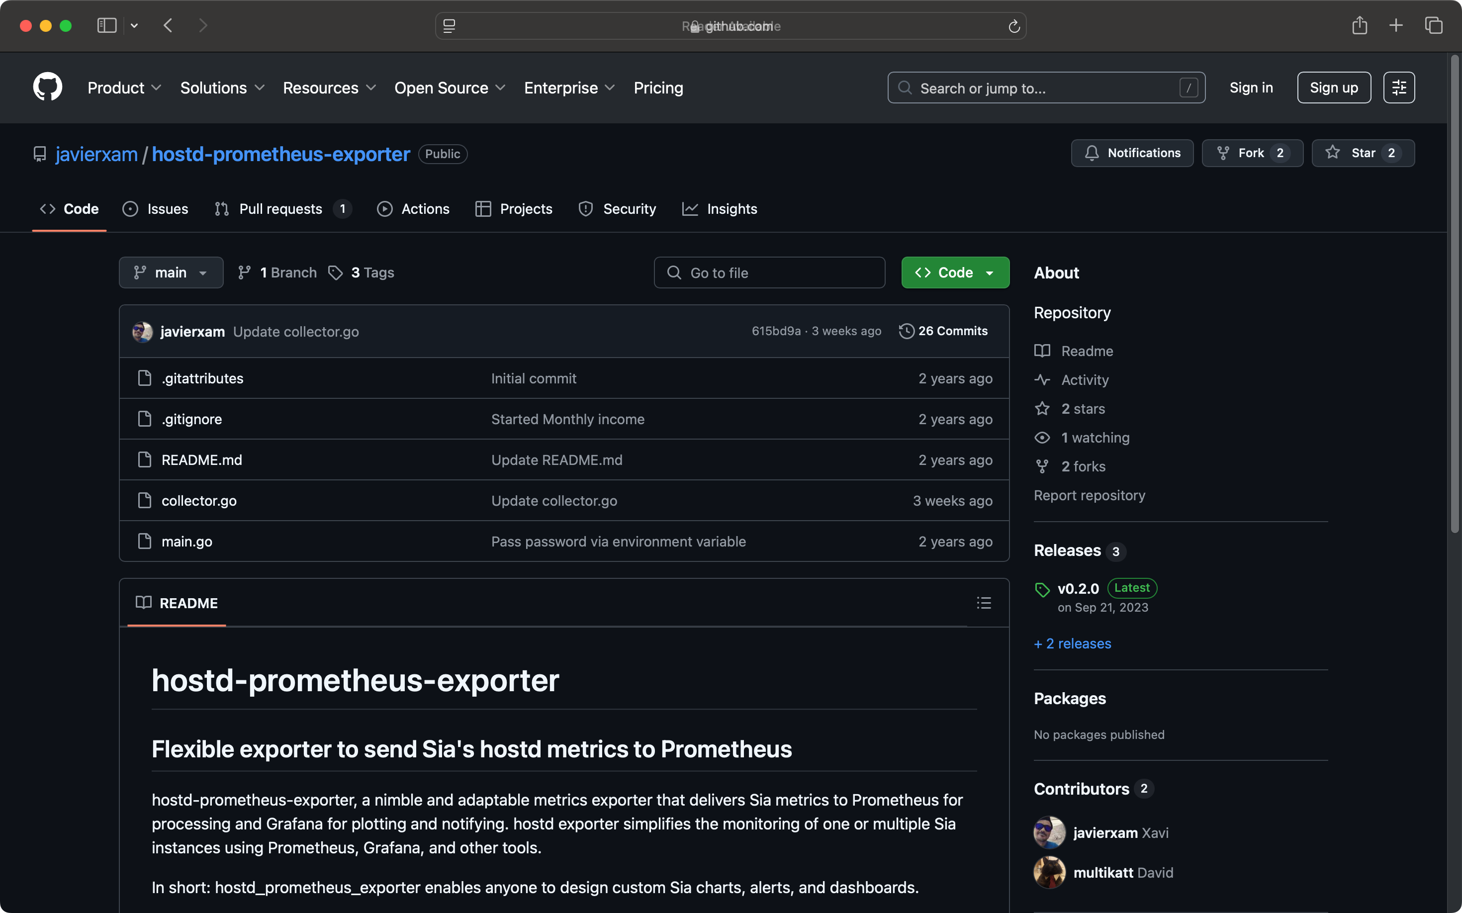Switch to the Issues tab
Viewport: 1462px width, 913px height.
(155, 209)
